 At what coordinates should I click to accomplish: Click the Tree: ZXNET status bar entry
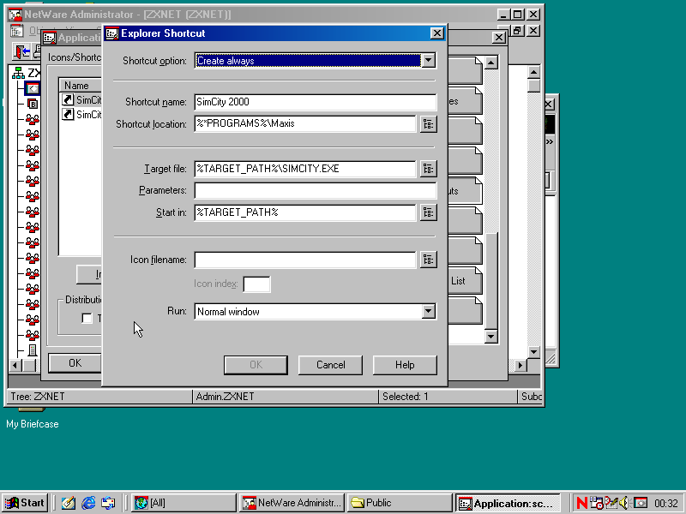coord(99,397)
